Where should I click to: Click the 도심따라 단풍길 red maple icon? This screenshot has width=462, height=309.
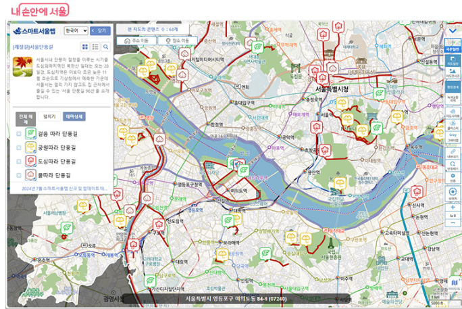(30, 161)
